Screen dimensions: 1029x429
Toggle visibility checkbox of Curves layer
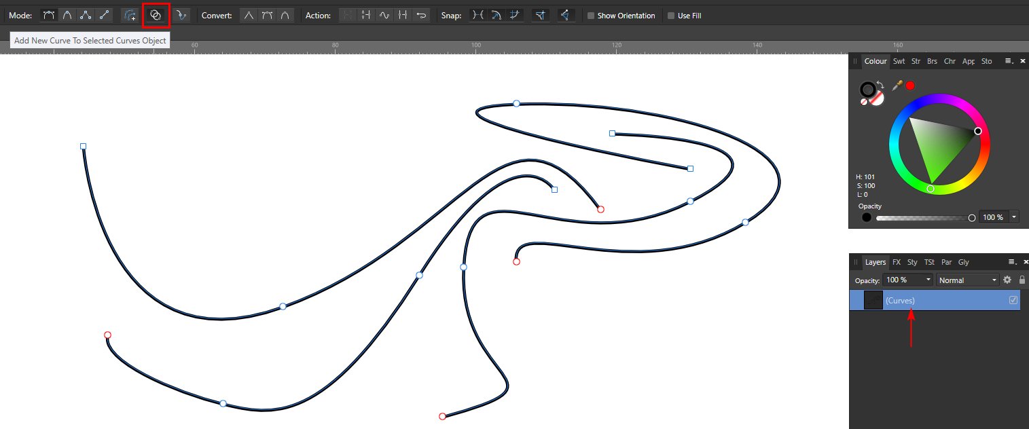(x=1013, y=300)
